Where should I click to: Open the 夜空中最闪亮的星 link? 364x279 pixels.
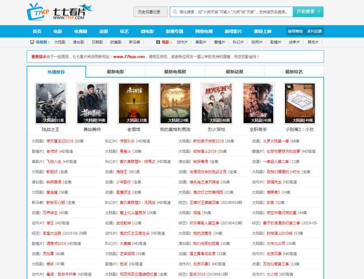click(282, 213)
